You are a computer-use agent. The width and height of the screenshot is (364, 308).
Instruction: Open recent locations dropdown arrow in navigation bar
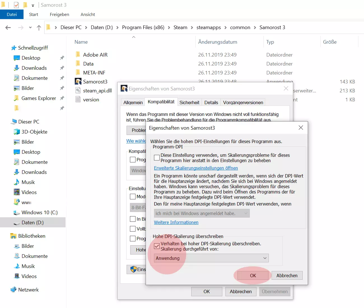(30, 27)
